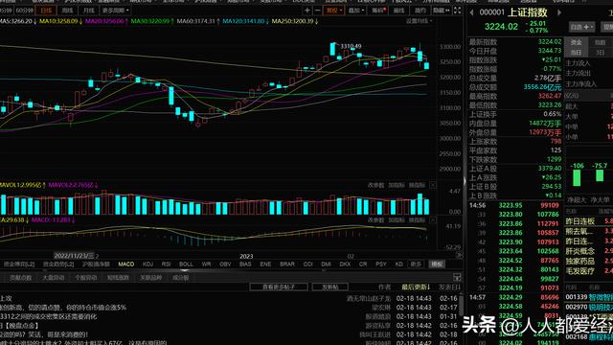The height and width of the screenshot is (345, 613).
Task: Go to previous stock with left arrow
Action: tap(472, 12)
